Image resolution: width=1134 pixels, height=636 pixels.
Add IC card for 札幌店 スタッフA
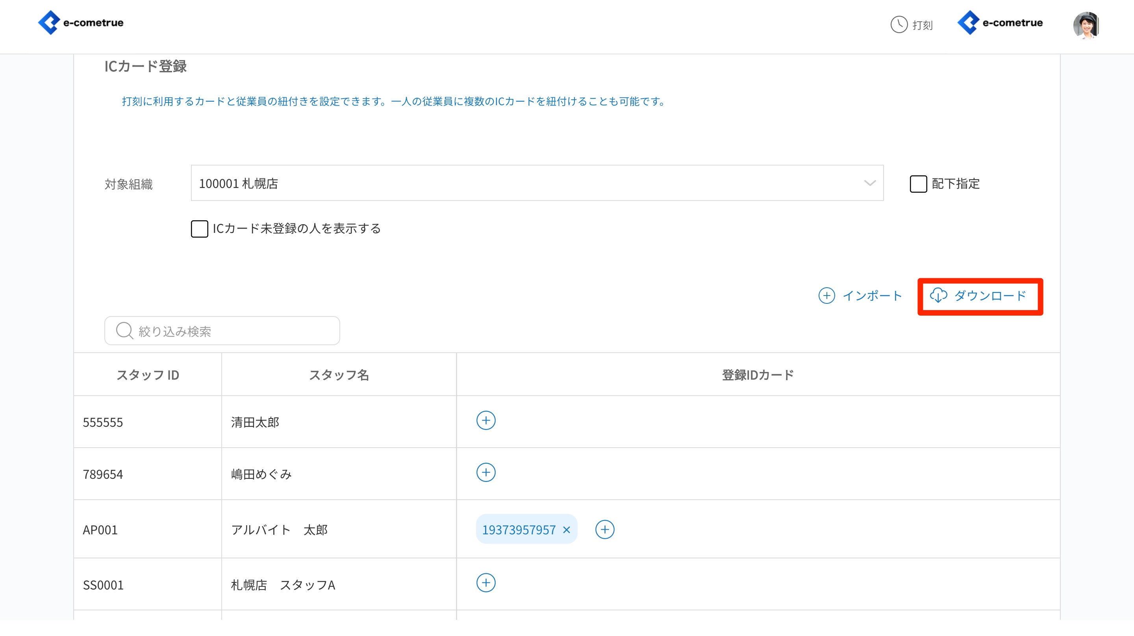(x=485, y=583)
